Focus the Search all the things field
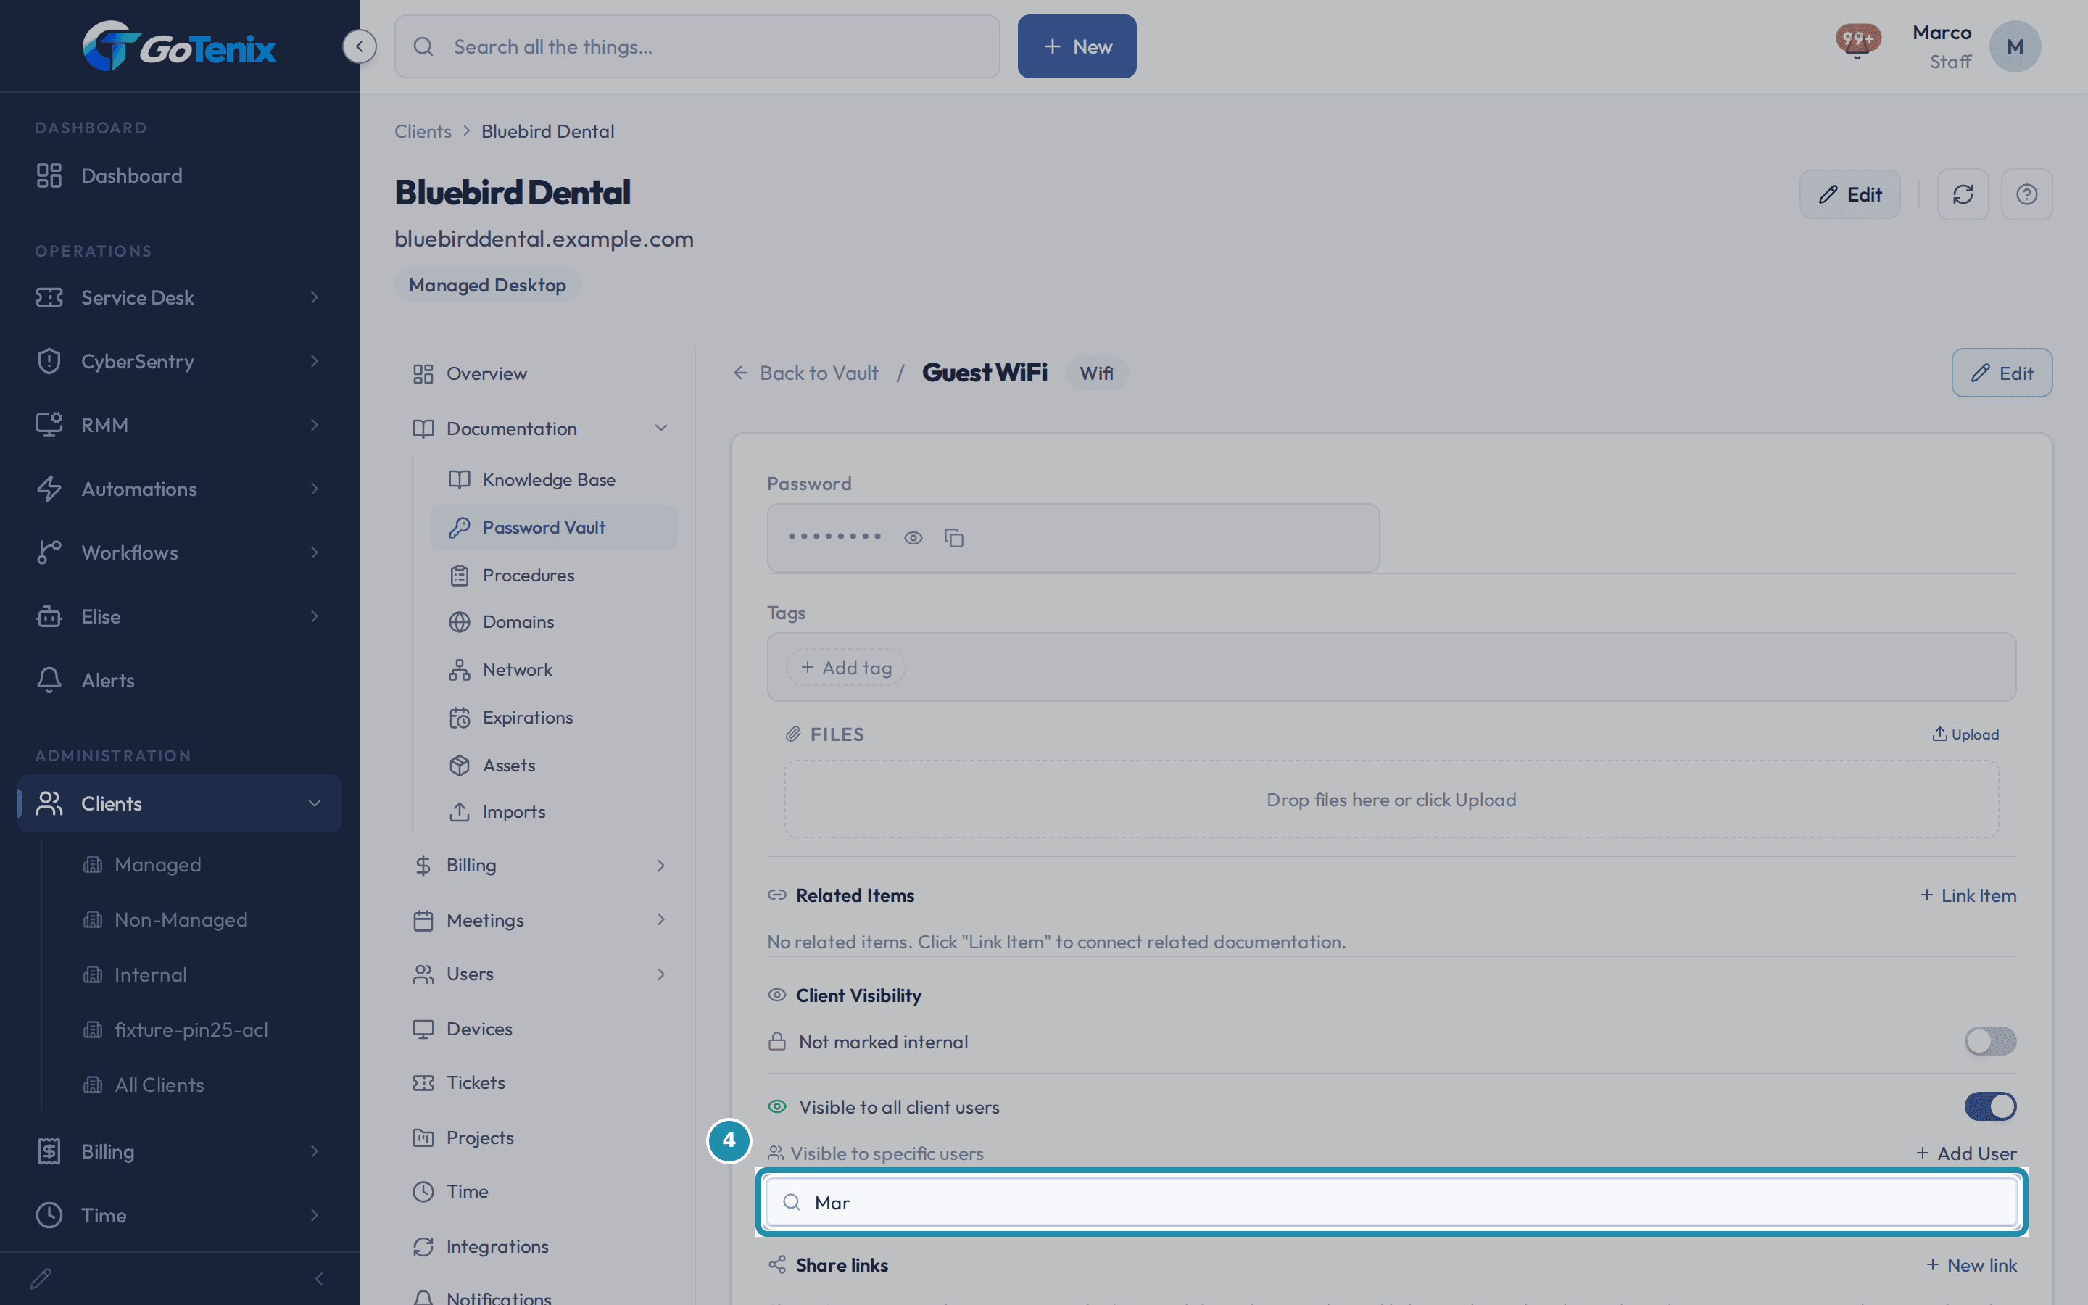This screenshot has height=1305, width=2088. tap(697, 46)
